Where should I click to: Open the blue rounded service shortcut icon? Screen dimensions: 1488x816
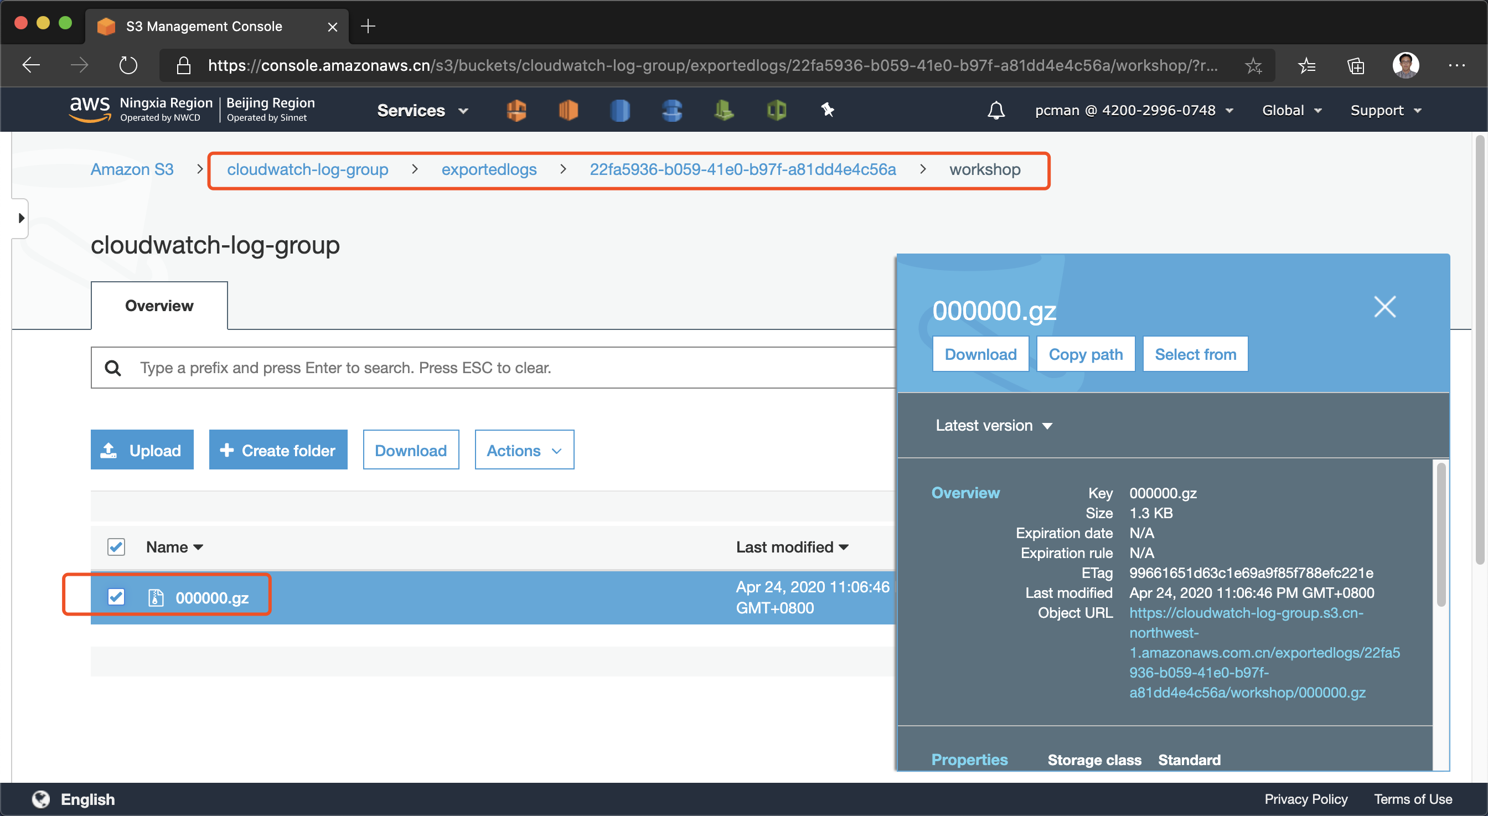pyautogui.click(x=620, y=110)
